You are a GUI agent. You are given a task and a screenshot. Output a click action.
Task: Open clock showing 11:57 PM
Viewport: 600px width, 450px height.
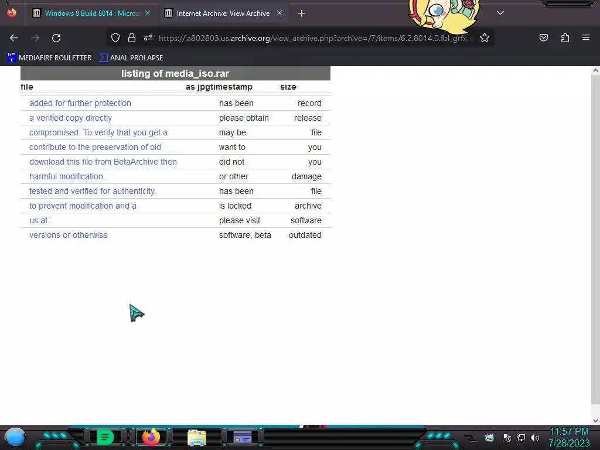click(x=569, y=437)
